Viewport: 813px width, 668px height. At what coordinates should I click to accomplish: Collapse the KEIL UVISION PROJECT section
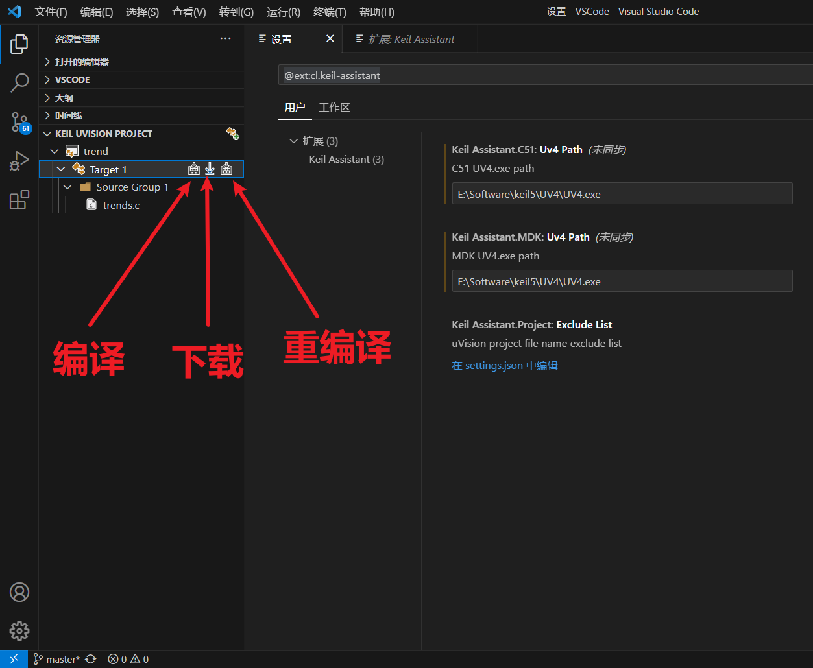click(47, 134)
